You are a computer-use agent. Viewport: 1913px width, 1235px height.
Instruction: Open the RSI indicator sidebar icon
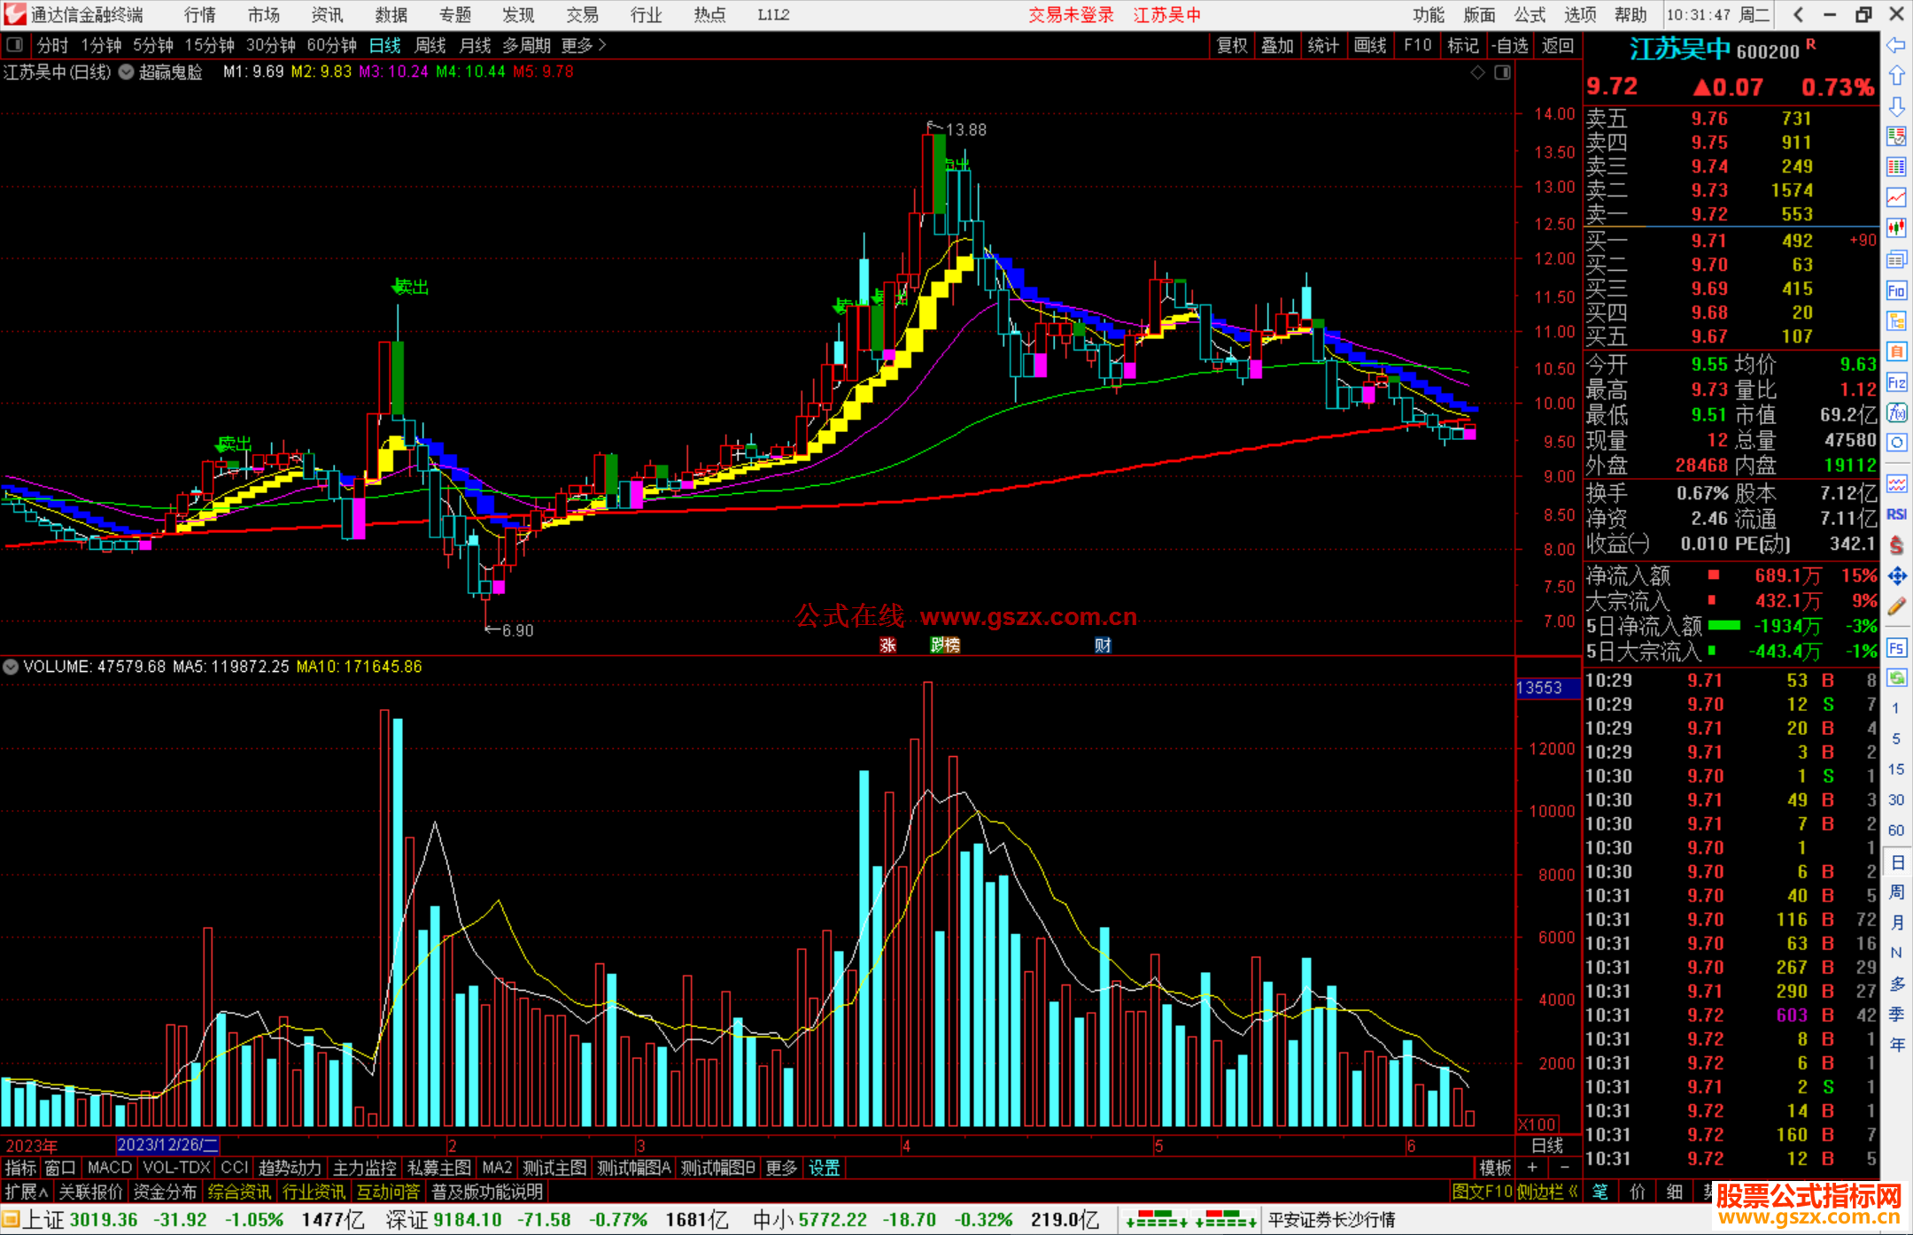click(x=1896, y=514)
